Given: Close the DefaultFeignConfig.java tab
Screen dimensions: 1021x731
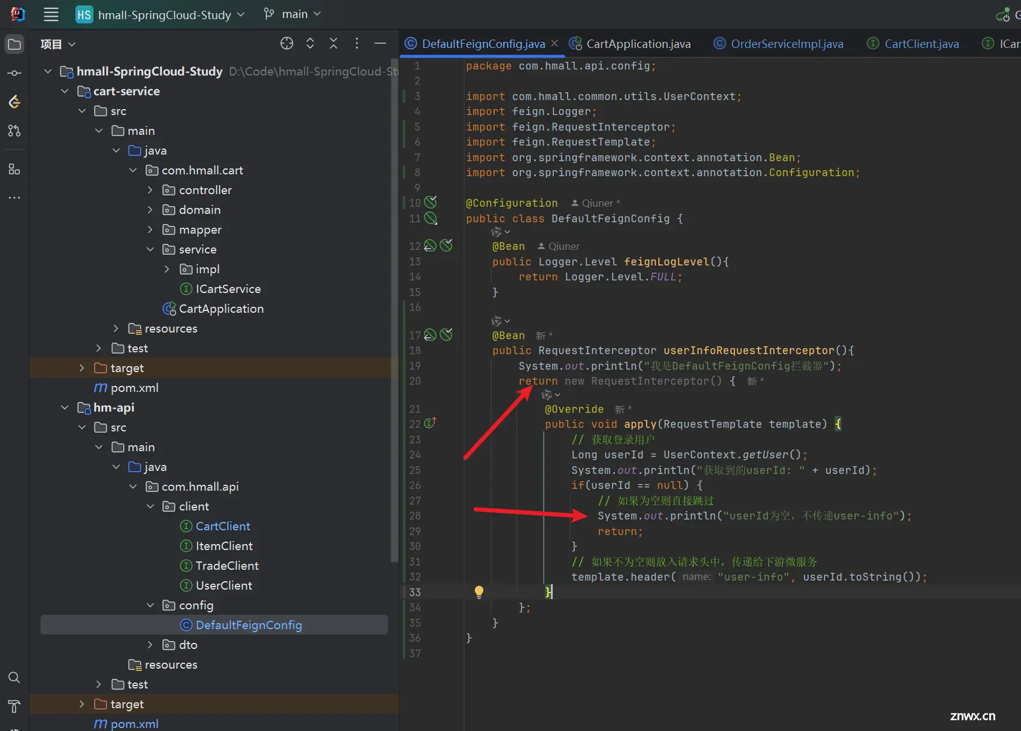Looking at the screenshot, I should pos(555,43).
